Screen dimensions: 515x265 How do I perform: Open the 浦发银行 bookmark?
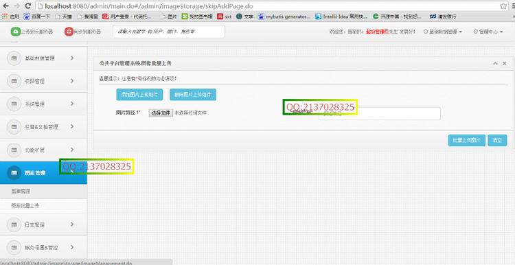[x=443, y=16]
